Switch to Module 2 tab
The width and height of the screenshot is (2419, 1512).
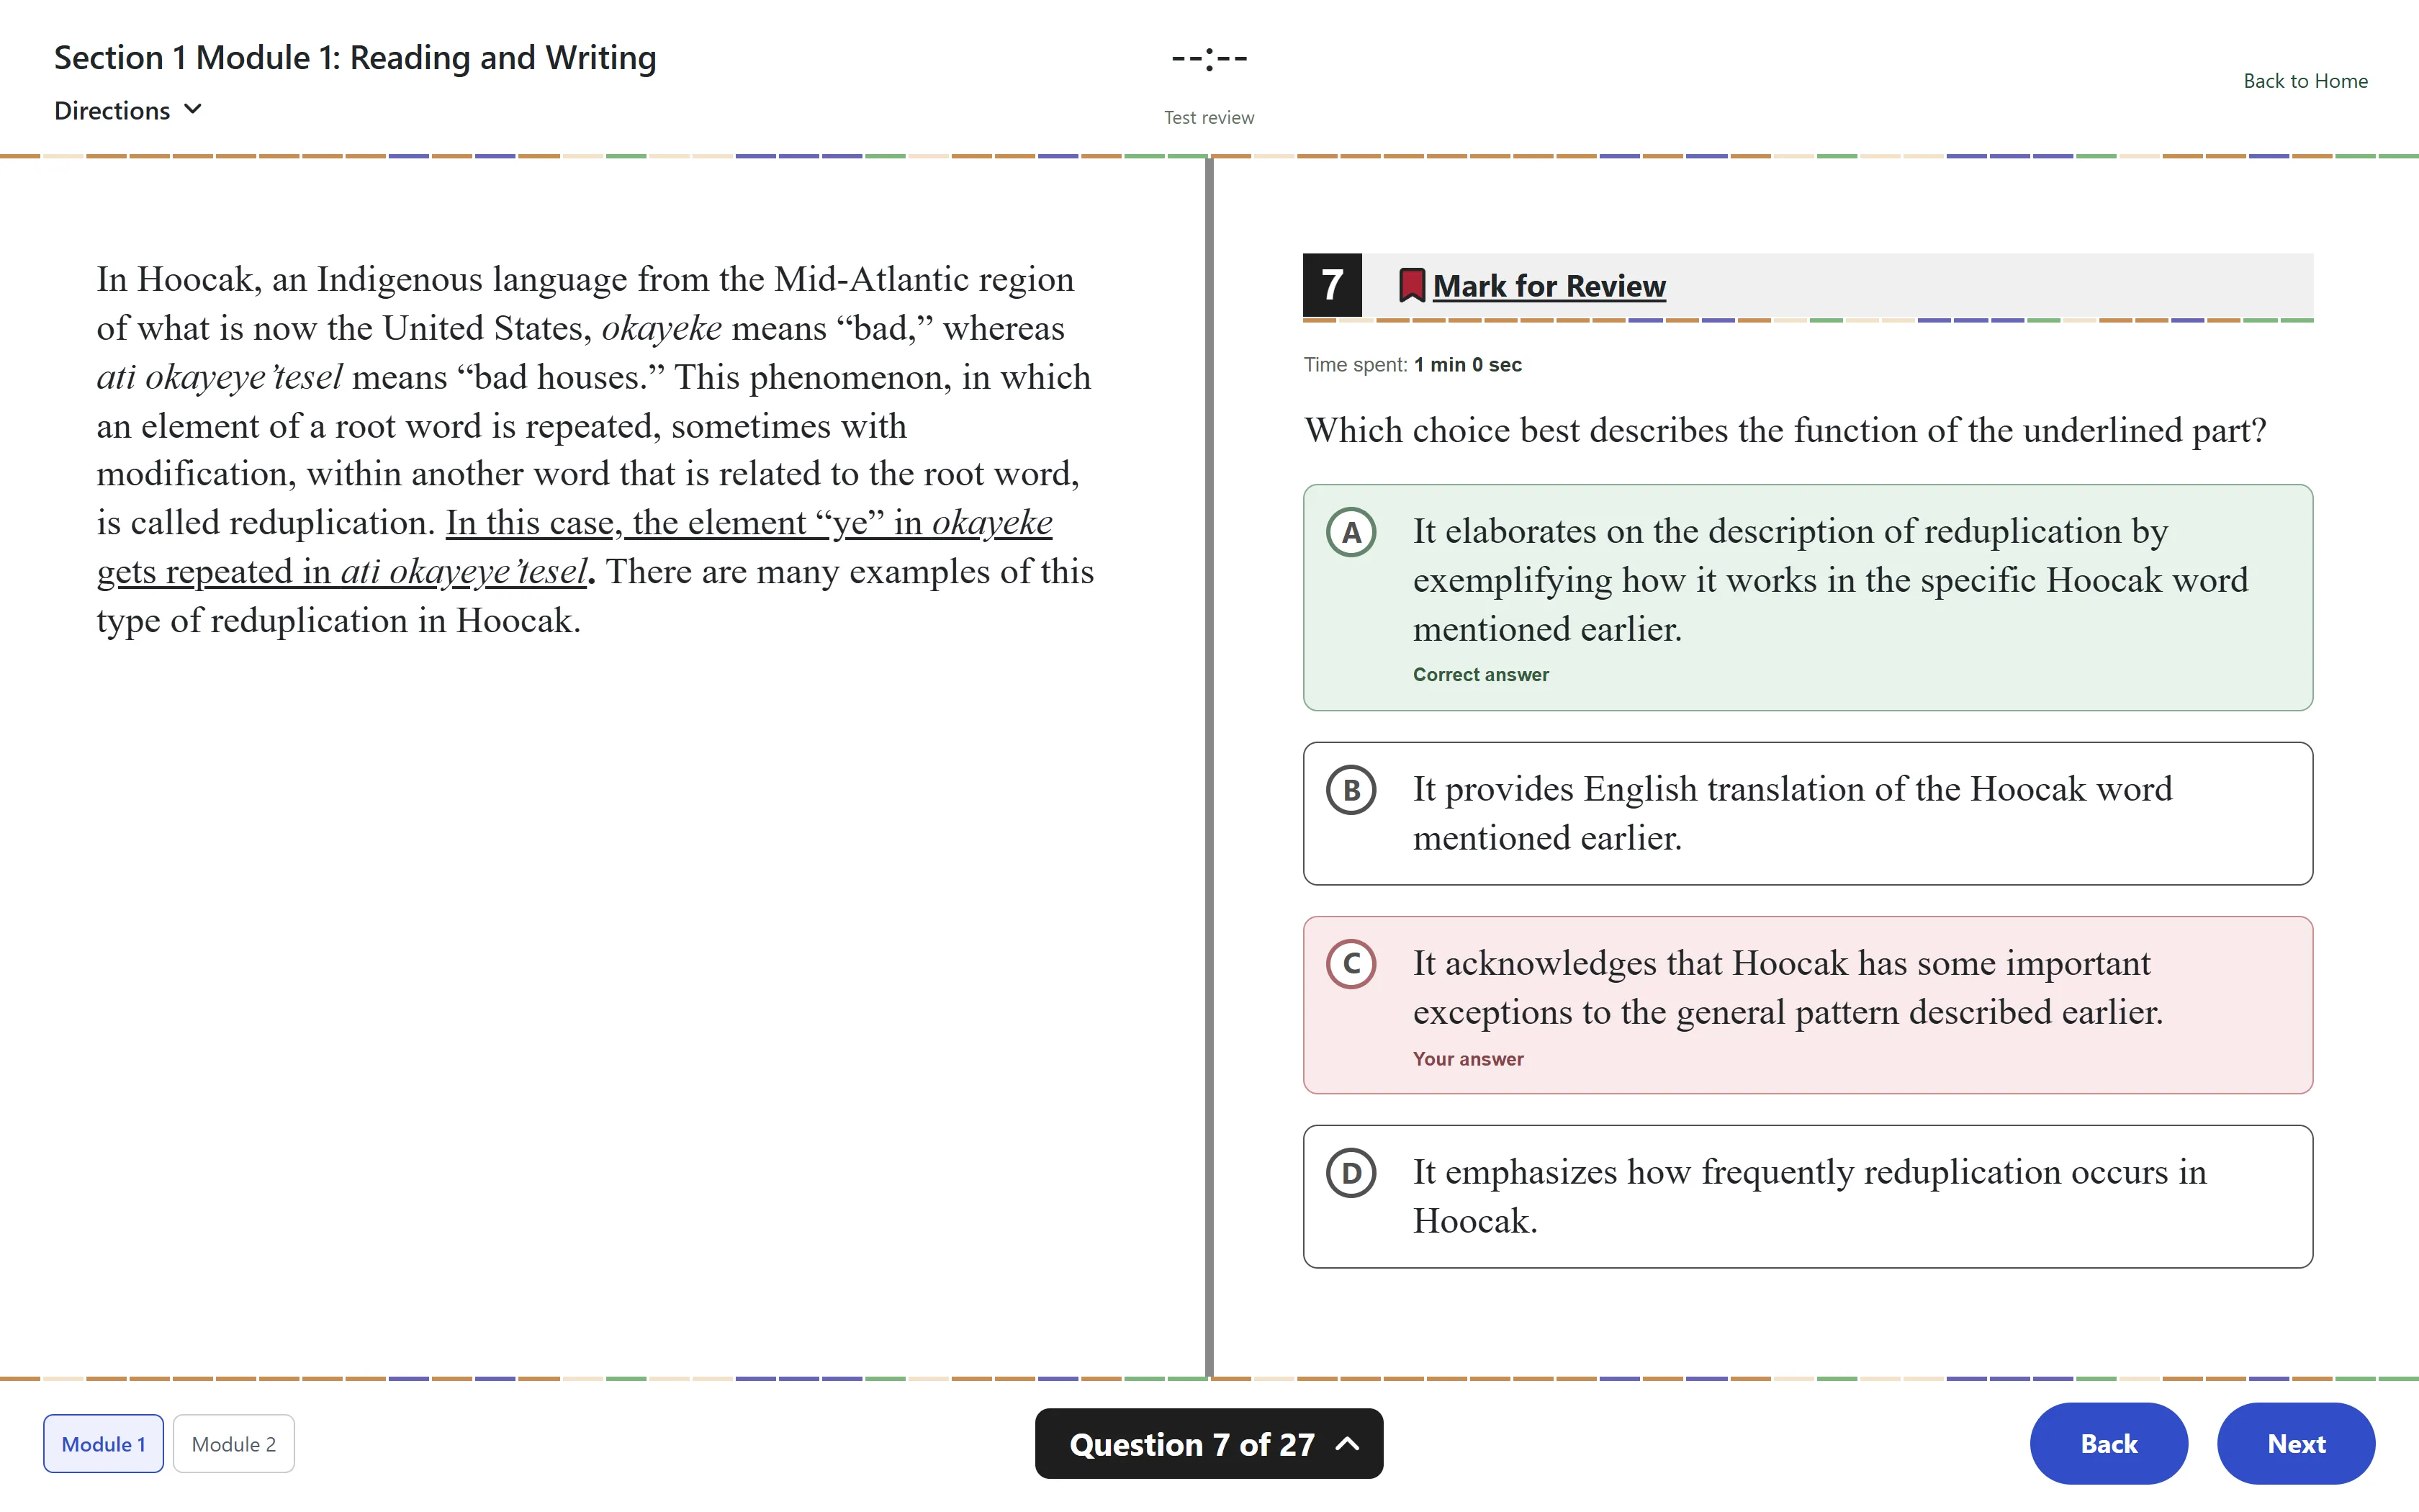[x=233, y=1443]
